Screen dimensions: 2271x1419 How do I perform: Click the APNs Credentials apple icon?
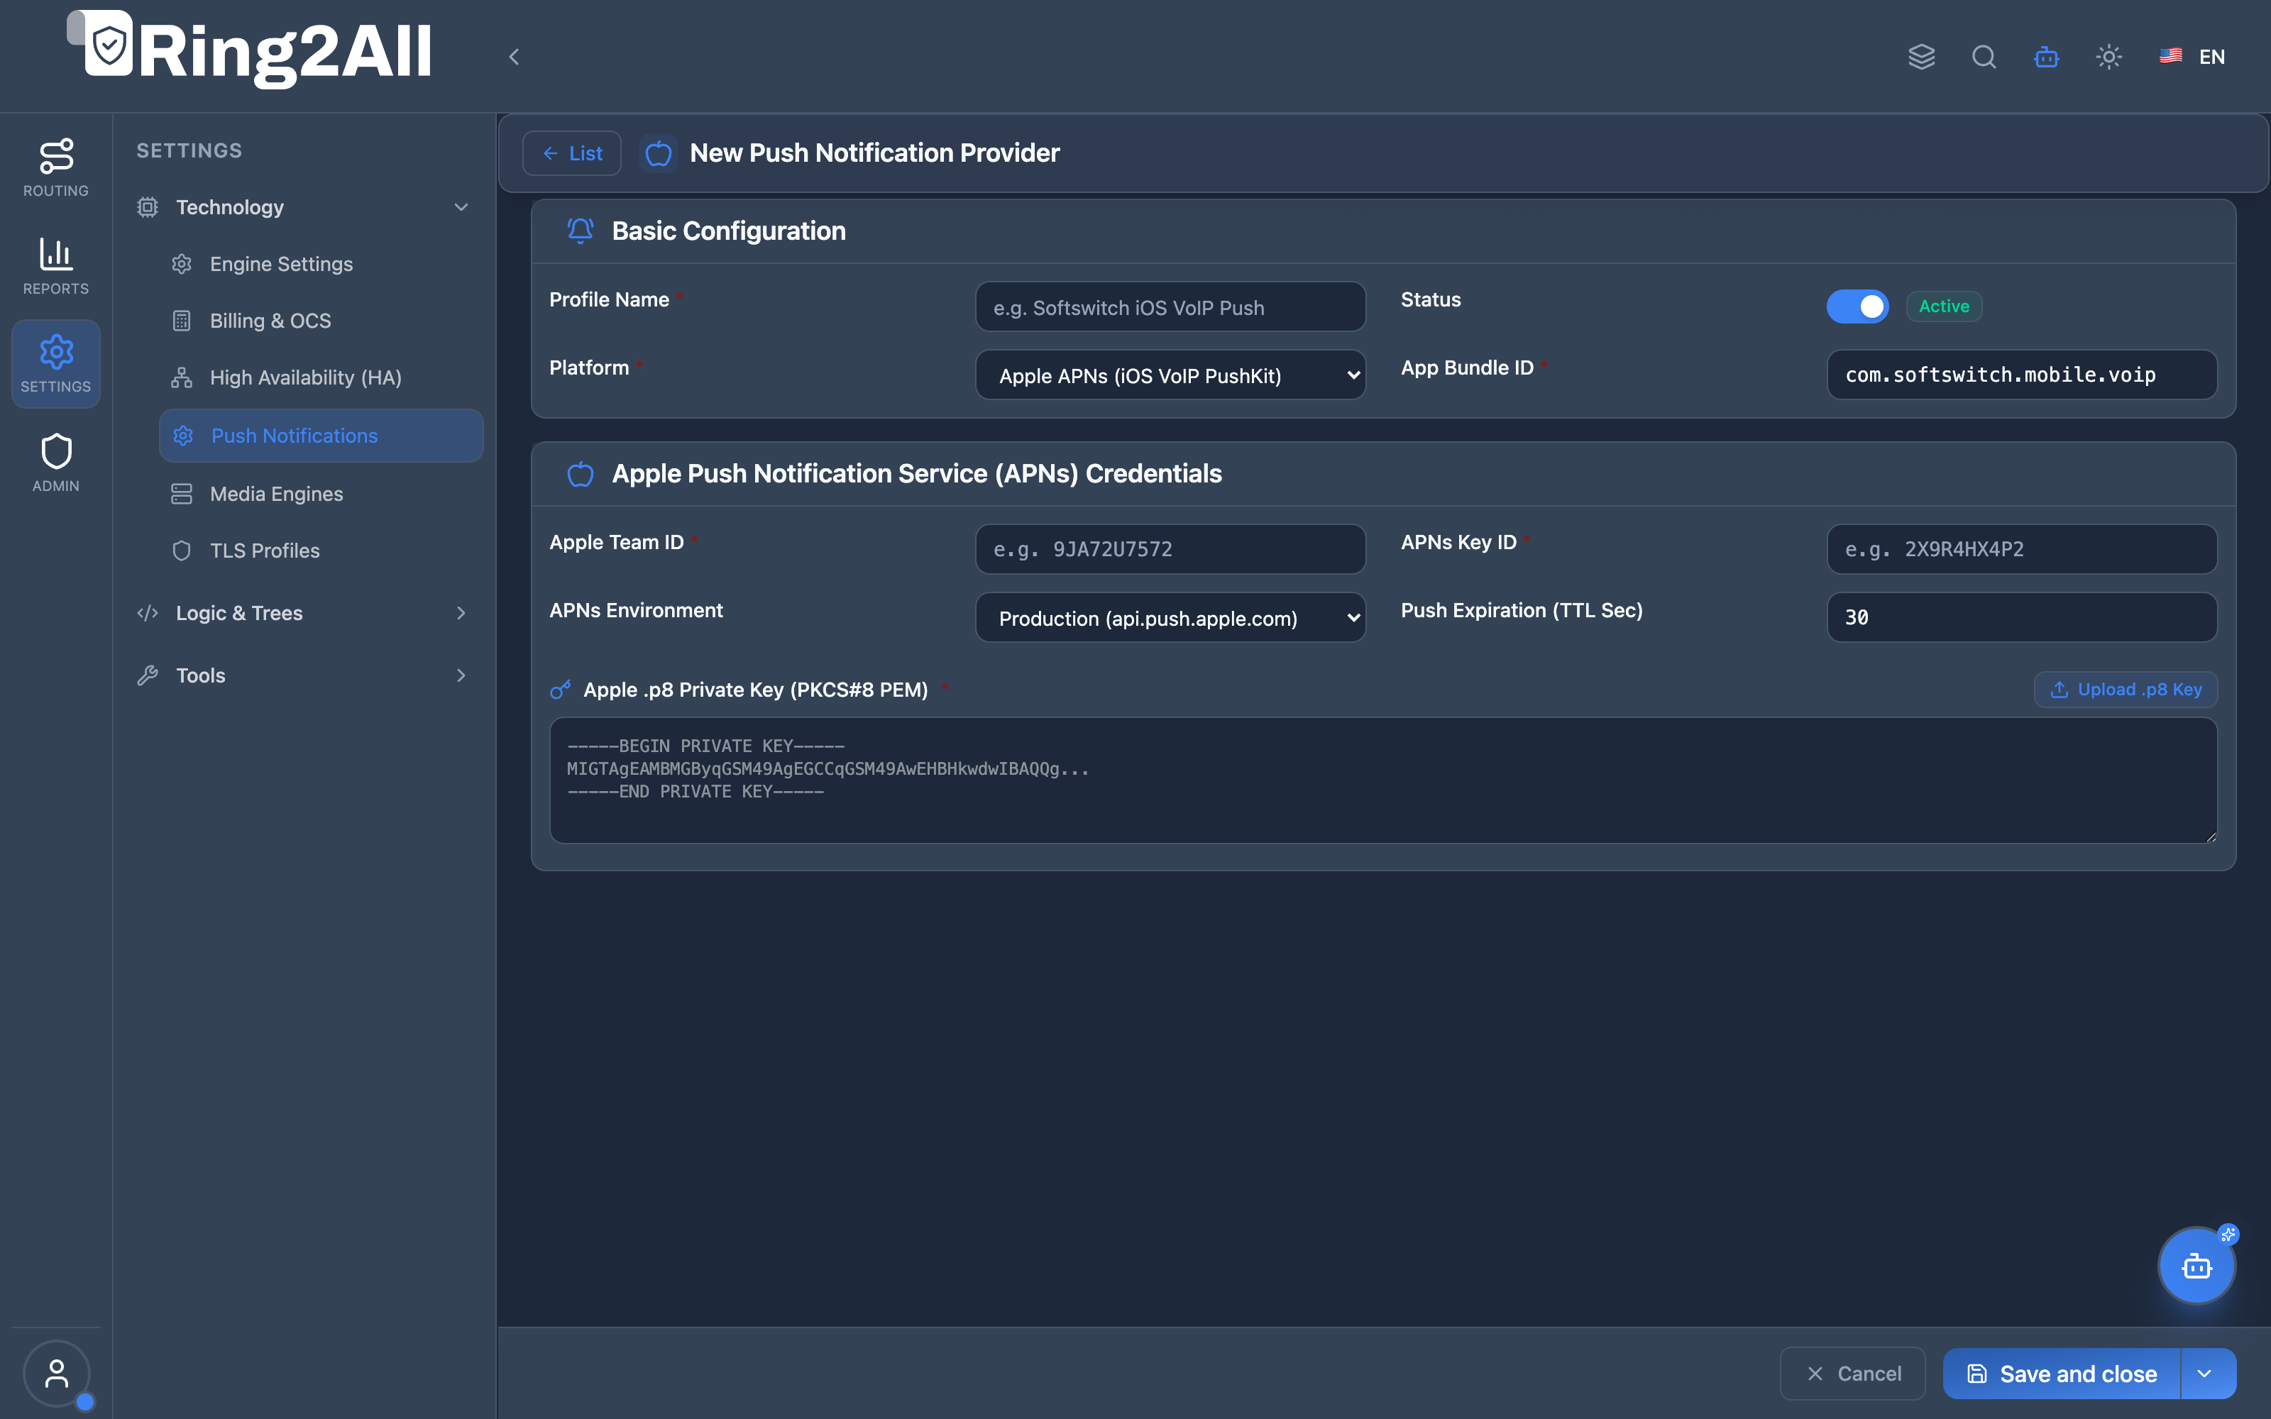(580, 474)
